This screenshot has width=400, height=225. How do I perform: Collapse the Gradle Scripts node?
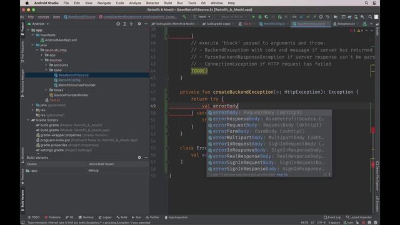[x=28, y=120]
